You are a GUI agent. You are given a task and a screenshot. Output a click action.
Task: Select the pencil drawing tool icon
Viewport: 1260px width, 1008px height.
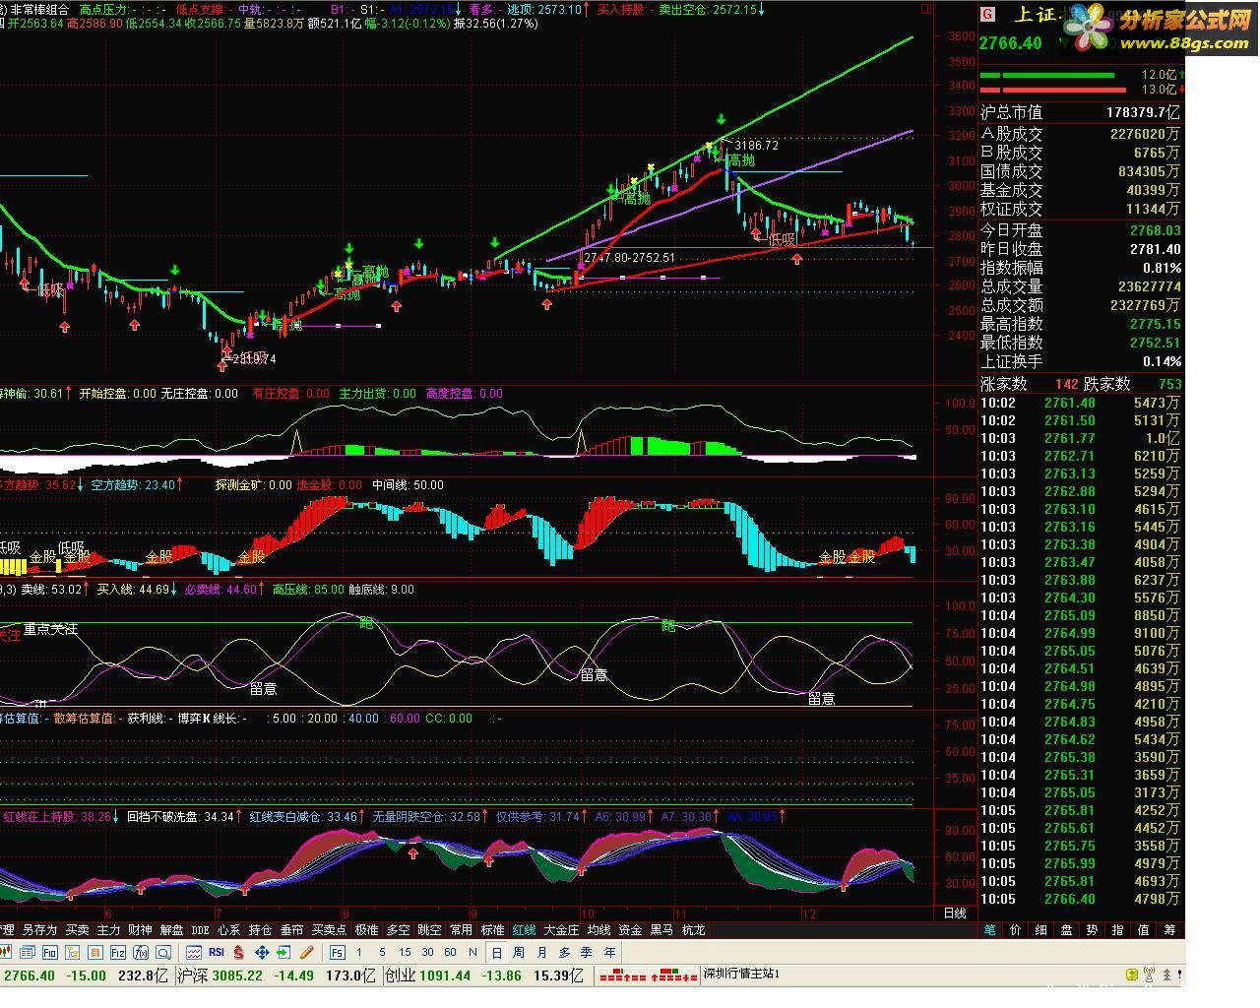tap(307, 952)
